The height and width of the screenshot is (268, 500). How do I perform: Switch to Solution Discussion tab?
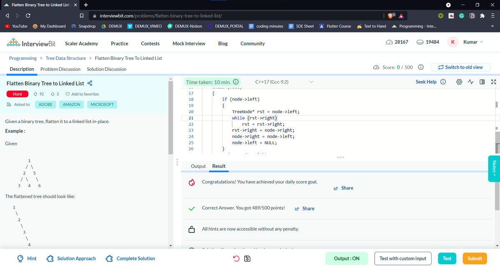(x=107, y=69)
